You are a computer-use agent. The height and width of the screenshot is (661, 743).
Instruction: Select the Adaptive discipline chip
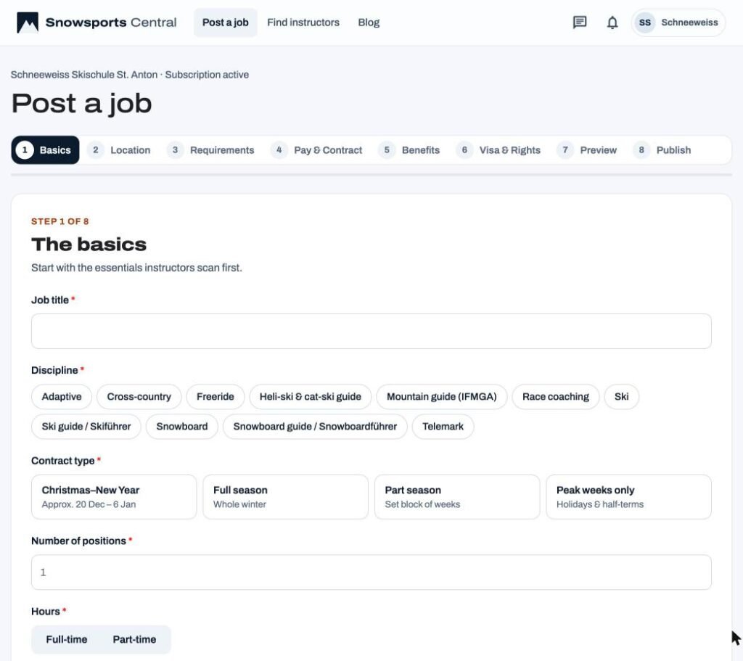62,397
